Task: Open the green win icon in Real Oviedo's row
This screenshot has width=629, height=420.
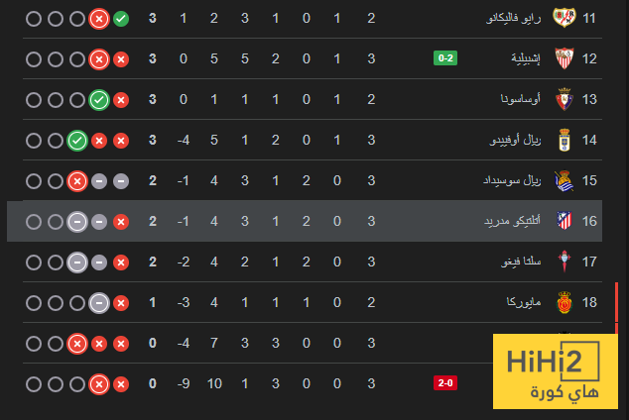Action: point(76,140)
